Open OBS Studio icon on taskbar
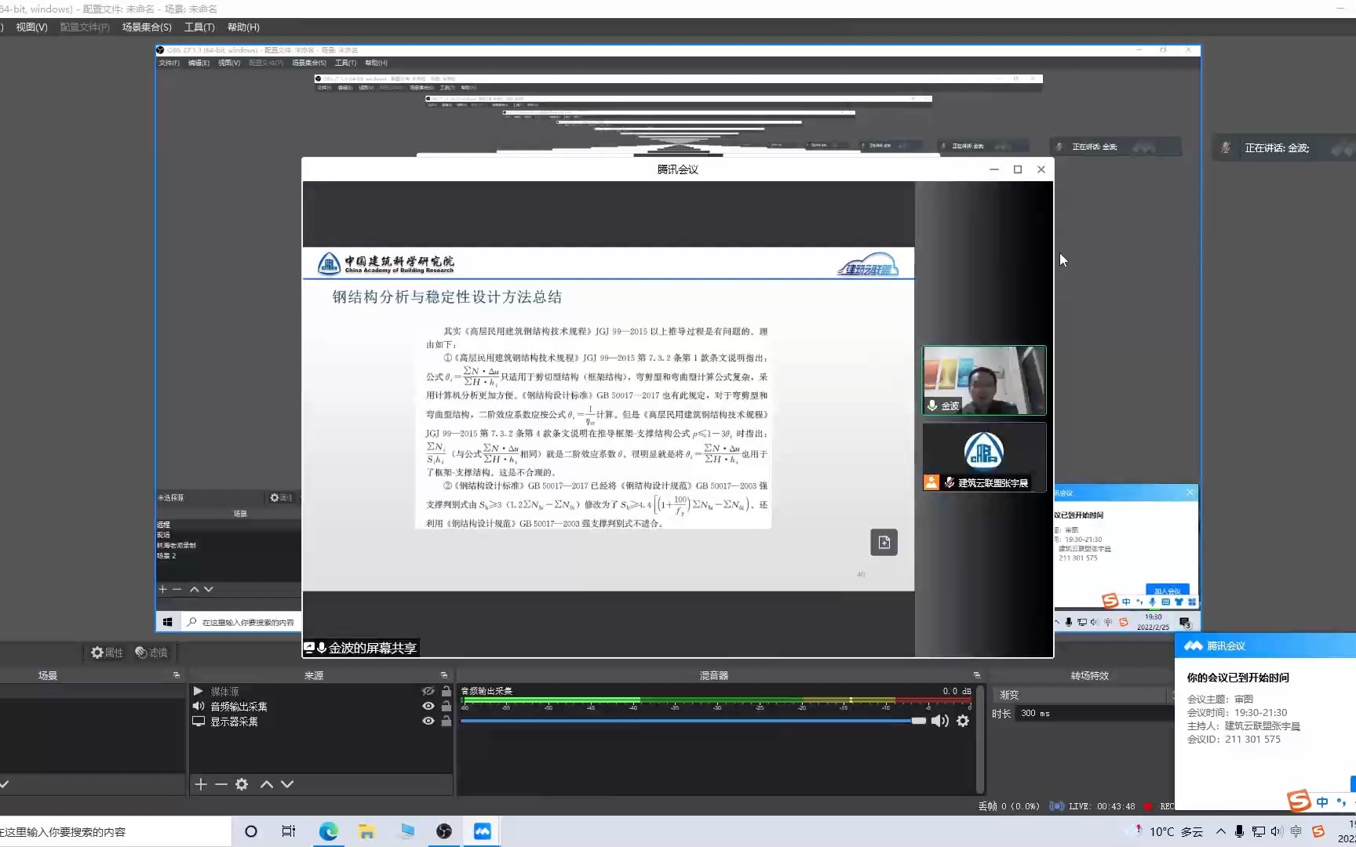The image size is (1356, 847). pos(444,831)
